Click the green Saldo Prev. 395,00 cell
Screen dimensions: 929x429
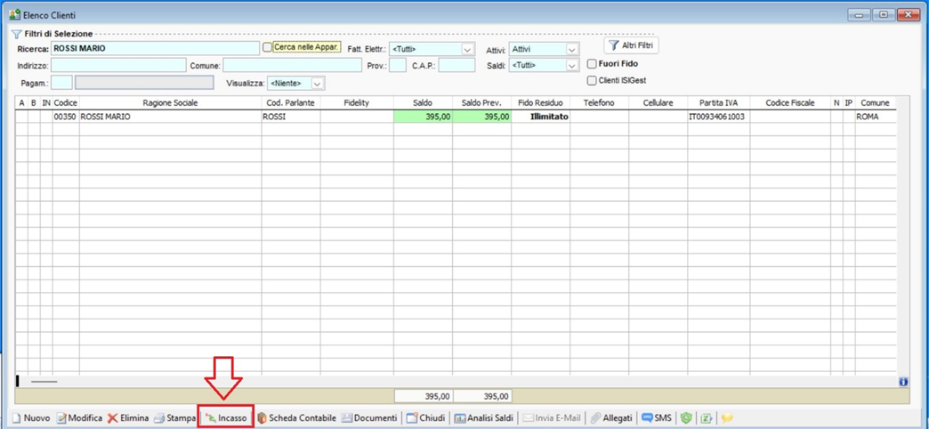(x=481, y=117)
